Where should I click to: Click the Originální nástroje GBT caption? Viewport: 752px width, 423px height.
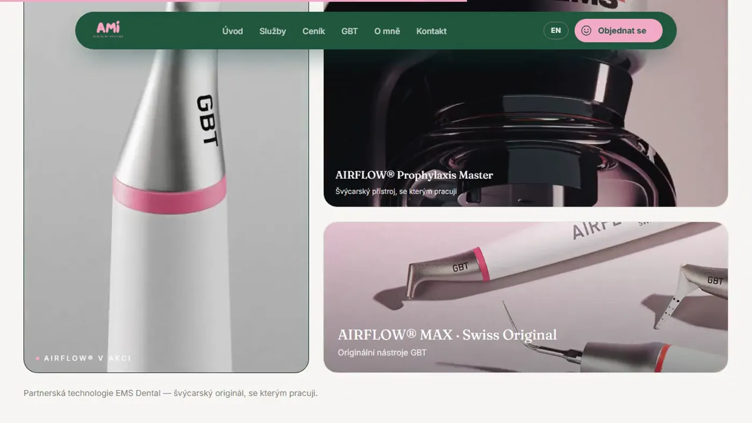pos(382,353)
